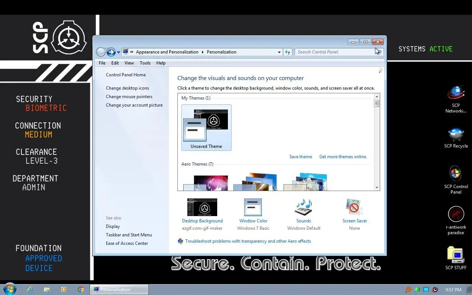The image size is (472, 295).
Task: Click the theme list scroll up arrow
Action: [x=377, y=97]
